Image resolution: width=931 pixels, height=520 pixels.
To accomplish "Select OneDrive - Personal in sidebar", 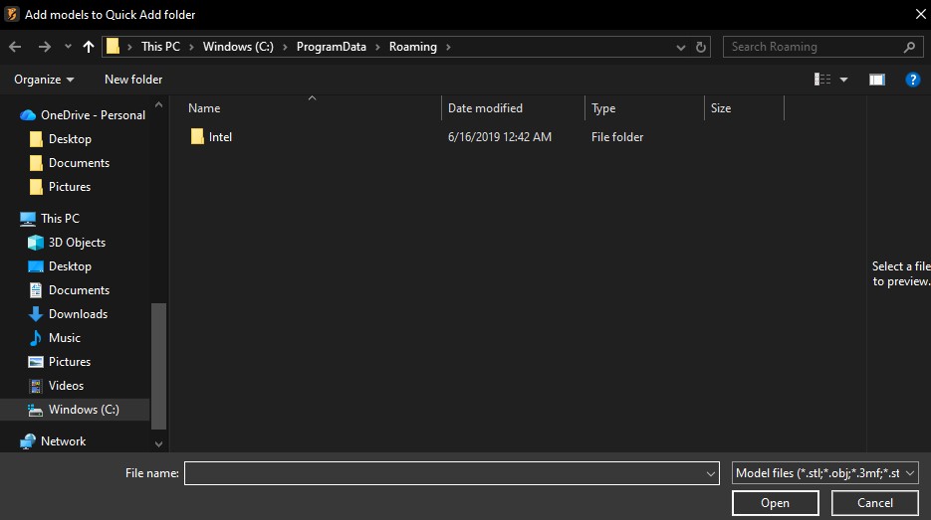I will (93, 115).
